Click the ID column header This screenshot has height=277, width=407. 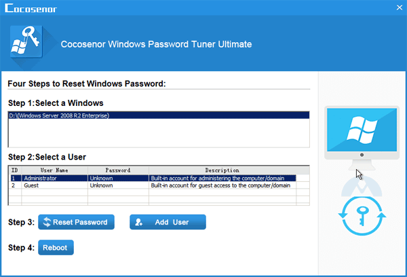[x=15, y=170]
